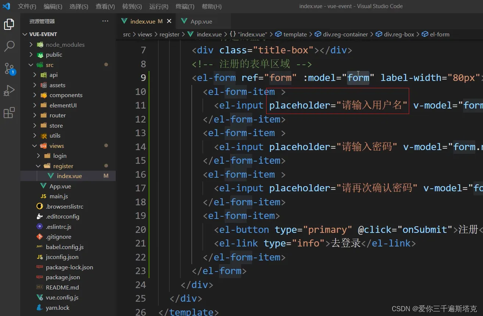Screen dimensions: 483x316
Task: Open the Explorer view in activity bar
Action: tap(9, 24)
